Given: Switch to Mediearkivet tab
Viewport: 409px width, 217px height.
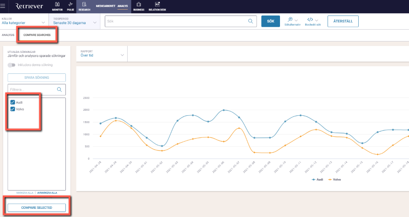Looking at the screenshot, I should pos(105,6).
